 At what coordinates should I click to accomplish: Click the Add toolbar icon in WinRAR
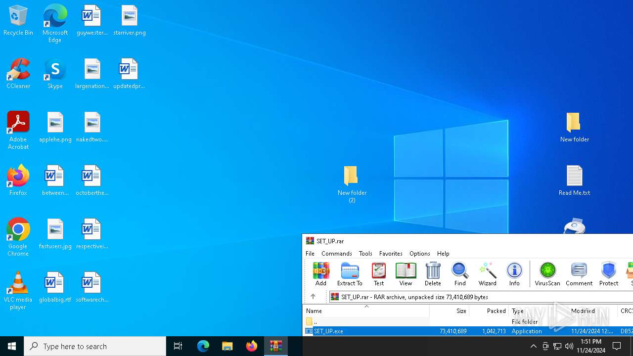(x=321, y=274)
